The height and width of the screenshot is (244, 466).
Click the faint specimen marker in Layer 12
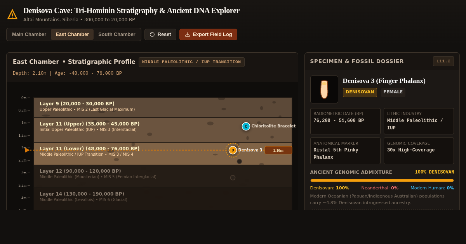point(233,178)
